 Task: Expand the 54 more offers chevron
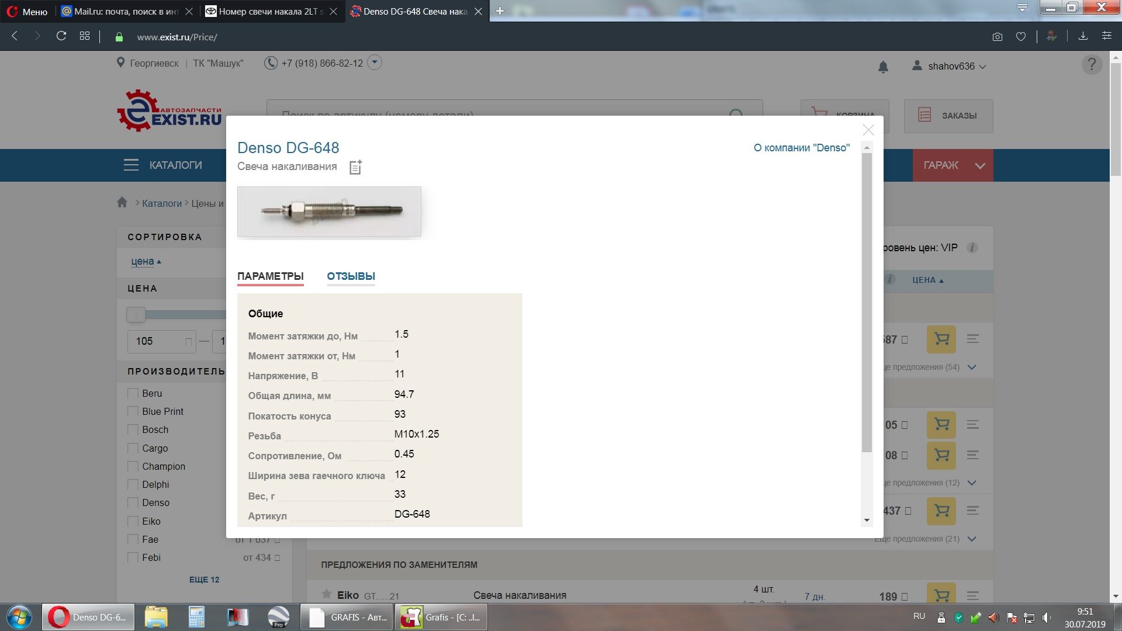[972, 367]
